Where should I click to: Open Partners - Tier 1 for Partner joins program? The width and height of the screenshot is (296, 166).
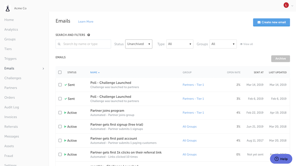[193, 113]
